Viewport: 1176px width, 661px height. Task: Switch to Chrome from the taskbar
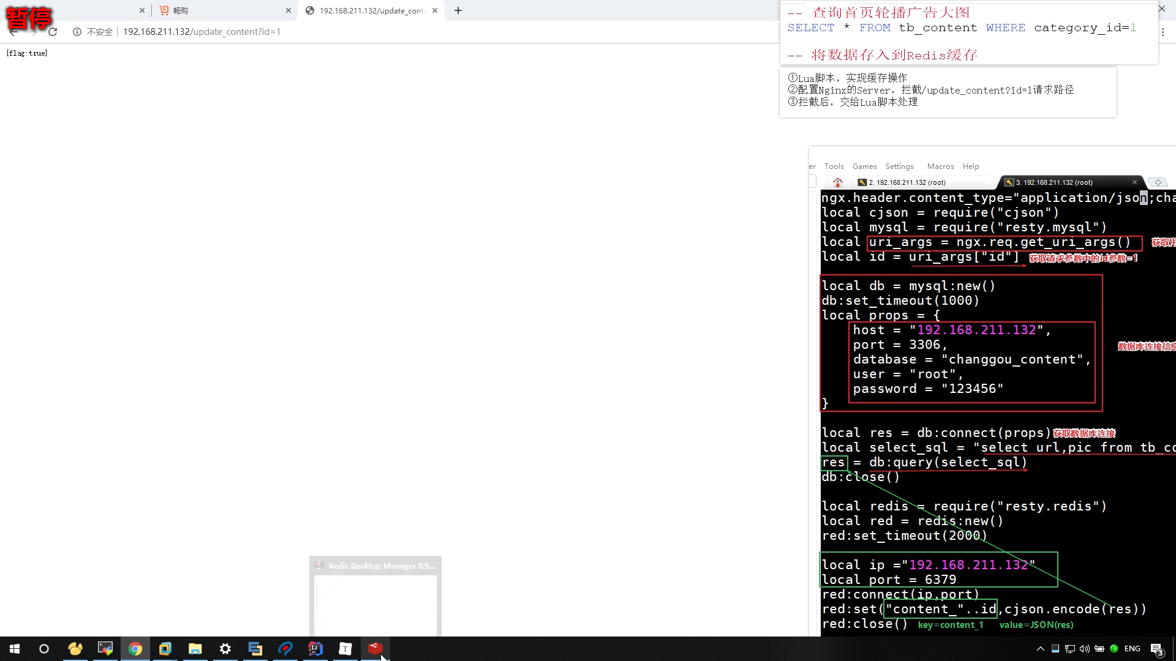click(x=135, y=649)
